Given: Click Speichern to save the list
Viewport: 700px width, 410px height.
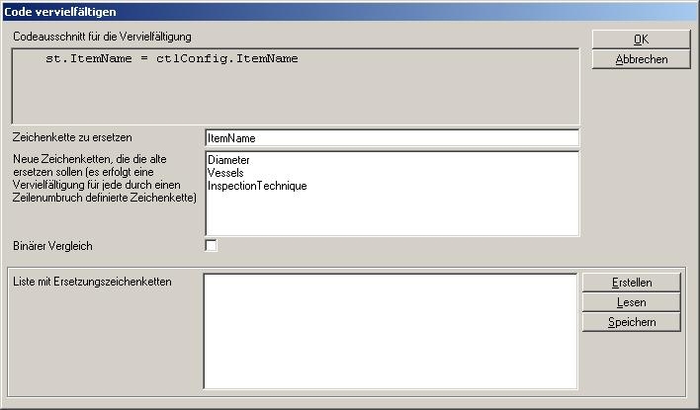Looking at the screenshot, I should point(631,322).
